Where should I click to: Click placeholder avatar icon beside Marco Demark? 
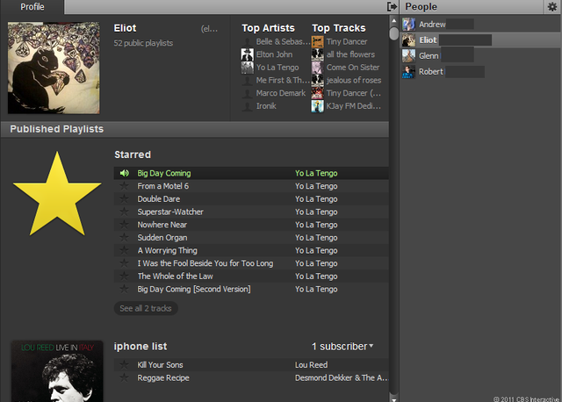click(248, 93)
